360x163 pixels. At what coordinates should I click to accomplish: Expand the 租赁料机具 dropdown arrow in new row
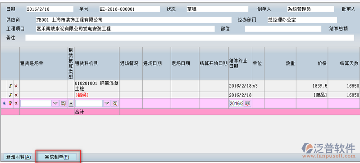click(x=107, y=103)
